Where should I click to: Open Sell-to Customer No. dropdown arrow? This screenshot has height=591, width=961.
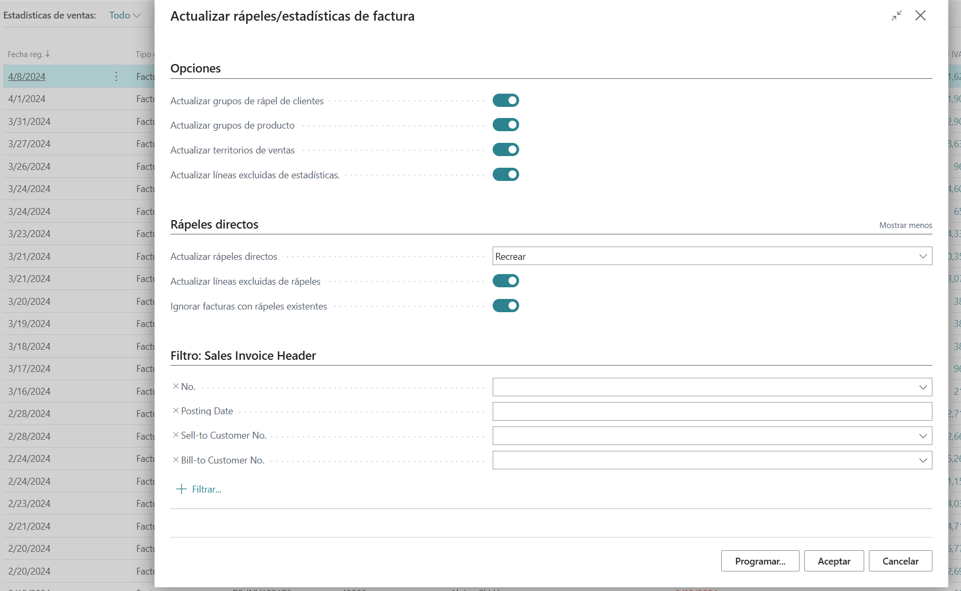click(923, 436)
